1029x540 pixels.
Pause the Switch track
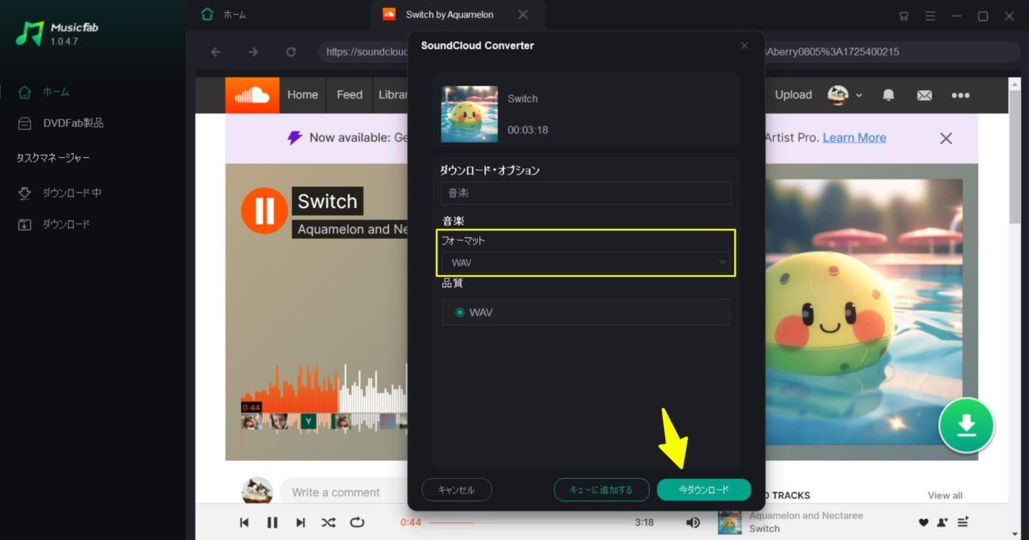click(264, 210)
